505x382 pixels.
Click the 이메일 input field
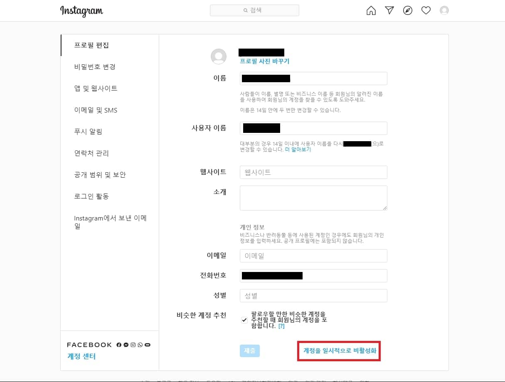pos(313,256)
